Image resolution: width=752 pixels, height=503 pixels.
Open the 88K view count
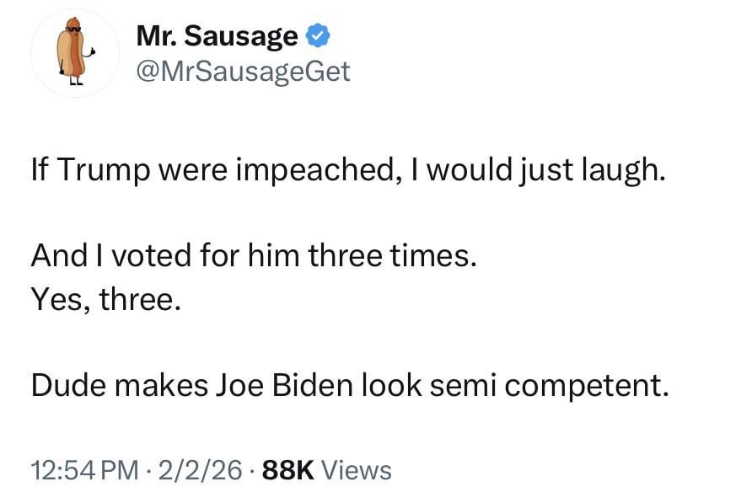(287, 469)
